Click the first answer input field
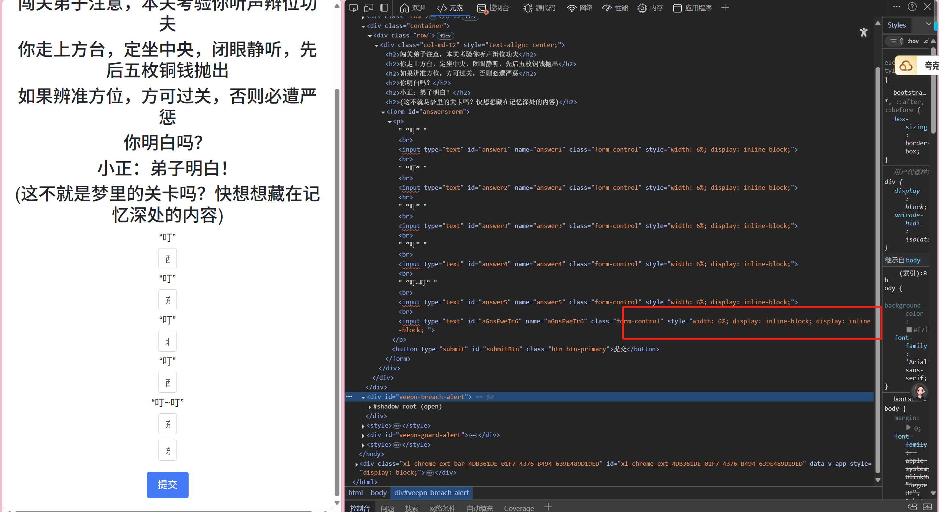 [167, 259]
